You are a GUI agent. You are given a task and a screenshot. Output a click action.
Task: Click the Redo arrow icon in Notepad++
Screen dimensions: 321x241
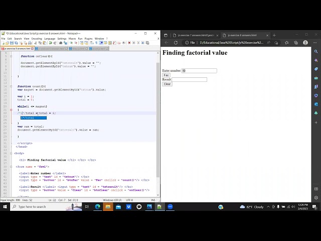[x=55, y=43]
